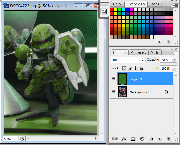Select the Background layer thumbnail
Screen dimensions: 180x145
pos(122,92)
